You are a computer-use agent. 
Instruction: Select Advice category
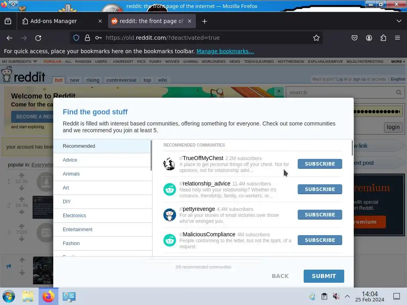click(102, 160)
